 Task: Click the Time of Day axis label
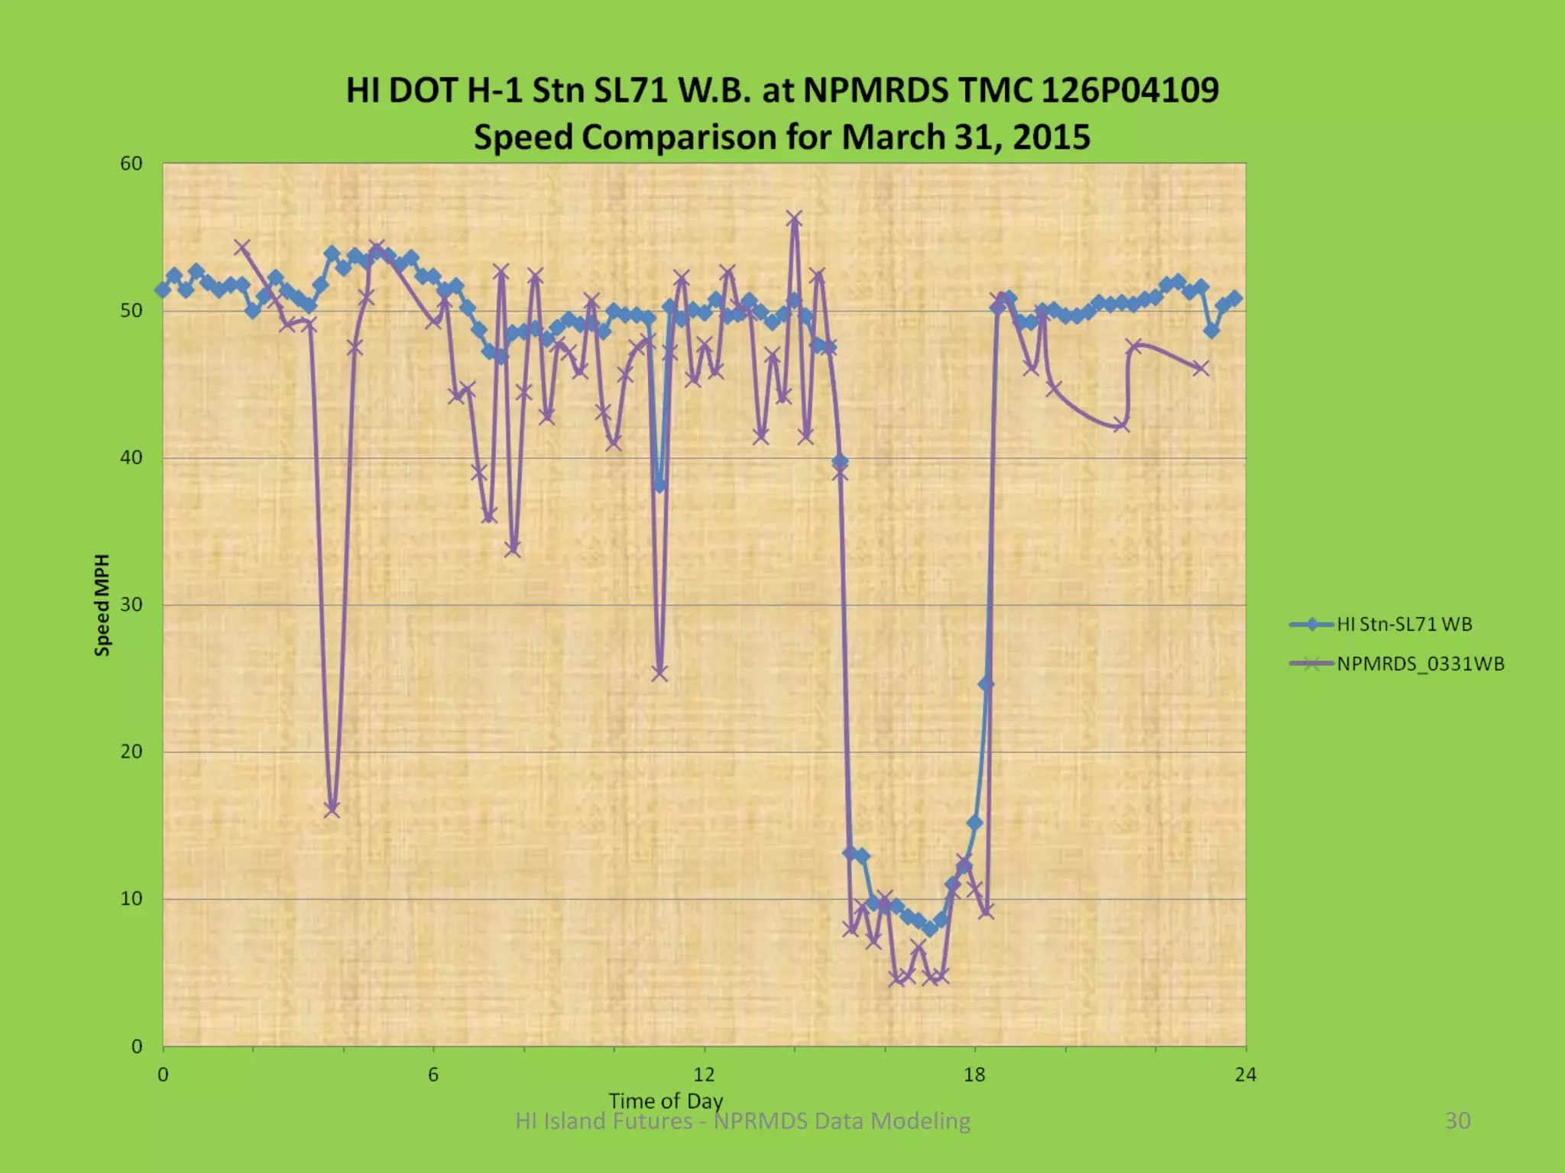(x=665, y=1100)
